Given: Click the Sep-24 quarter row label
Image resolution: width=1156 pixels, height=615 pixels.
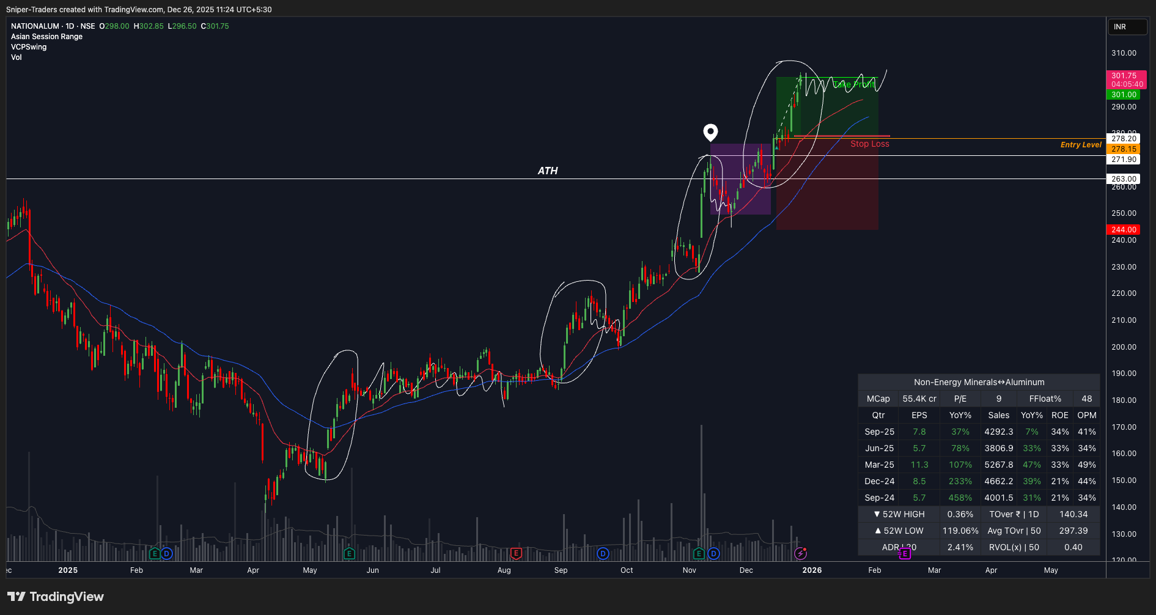Looking at the screenshot, I should coord(879,498).
